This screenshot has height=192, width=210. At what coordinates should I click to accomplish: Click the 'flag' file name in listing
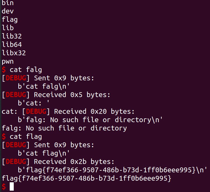pos(10,20)
